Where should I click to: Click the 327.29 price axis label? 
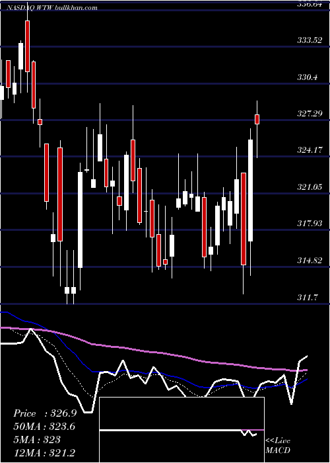(310, 113)
